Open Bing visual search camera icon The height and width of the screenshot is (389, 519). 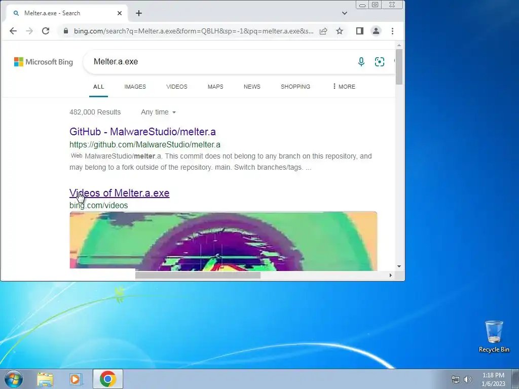[379, 61]
